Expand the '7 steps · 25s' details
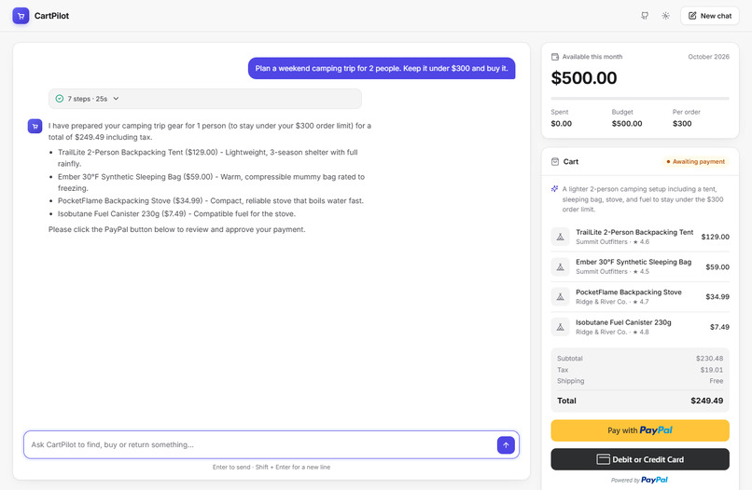The height and width of the screenshot is (490, 752). [204, 99]
